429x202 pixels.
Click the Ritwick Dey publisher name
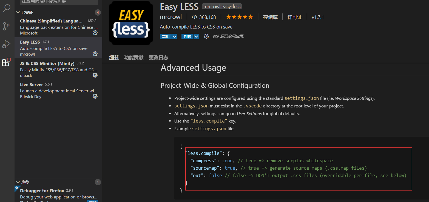pos(31,96)
